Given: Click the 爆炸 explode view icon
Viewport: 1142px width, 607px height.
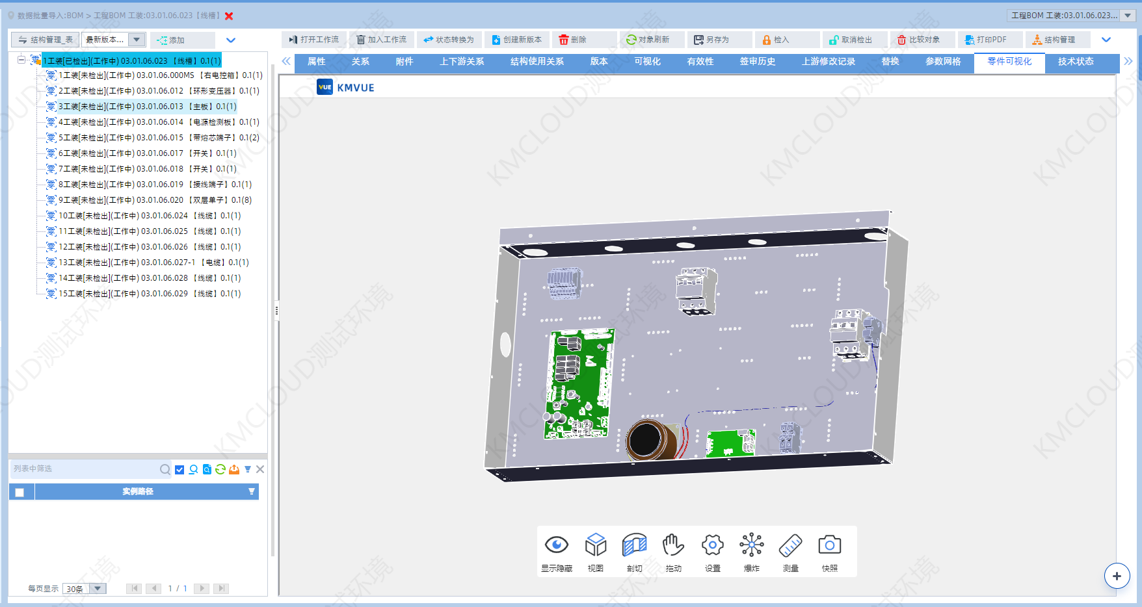Looking at the screenshot, I should click(751, 546).
